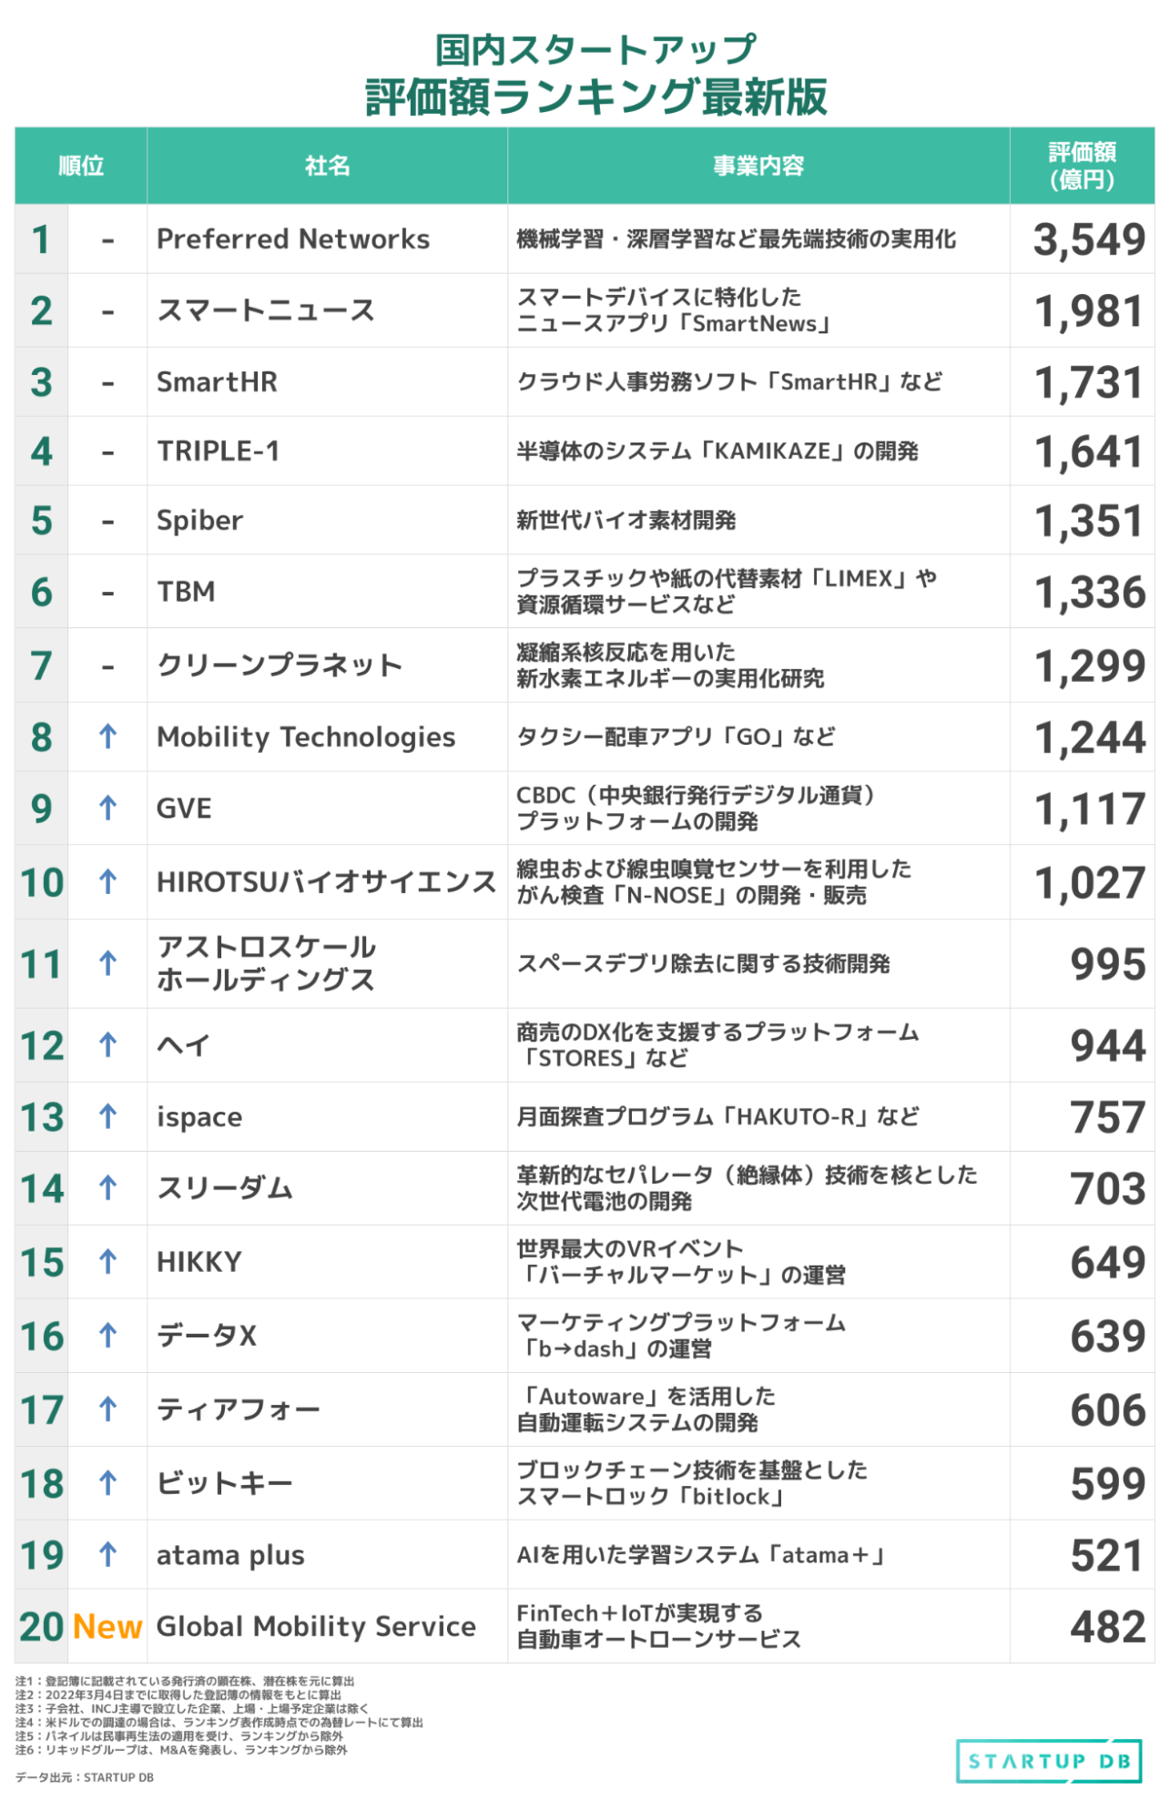Click the dash indicator beside Preferred Networks
The height and width of the screenshot is (1820, 1170).
(107, 240)
